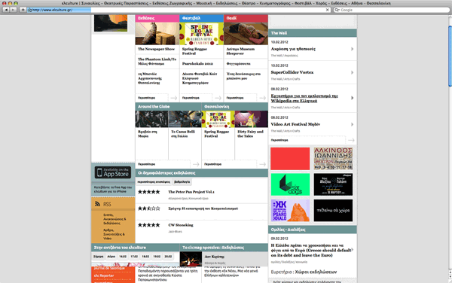
Task: Open The Peter Pan Project Vol.1 link
Action: point(191,192)
